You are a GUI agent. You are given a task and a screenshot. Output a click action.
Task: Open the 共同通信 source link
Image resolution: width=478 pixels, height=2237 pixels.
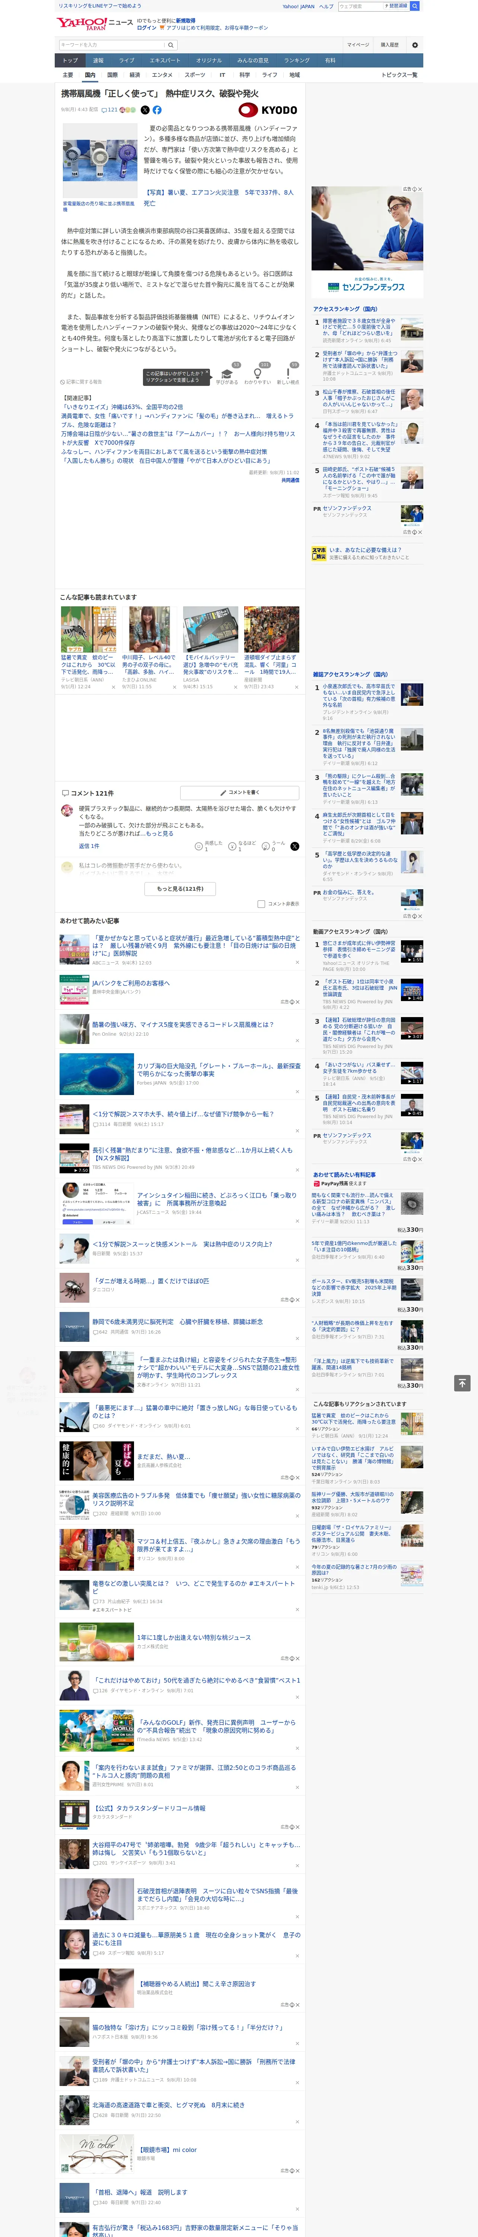tap(291, 480)
